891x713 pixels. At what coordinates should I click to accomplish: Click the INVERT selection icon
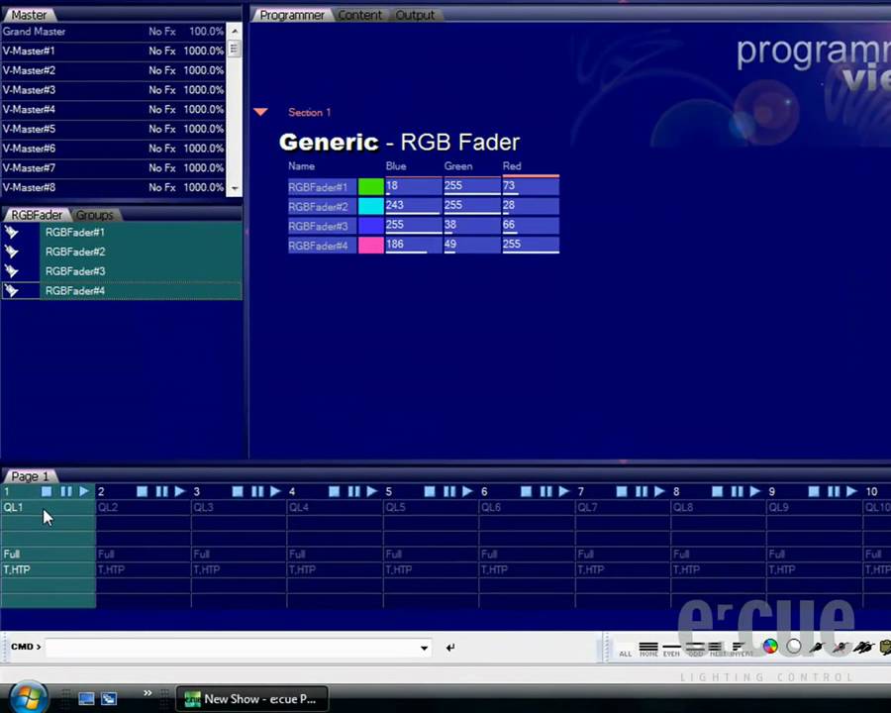[741, 649]
